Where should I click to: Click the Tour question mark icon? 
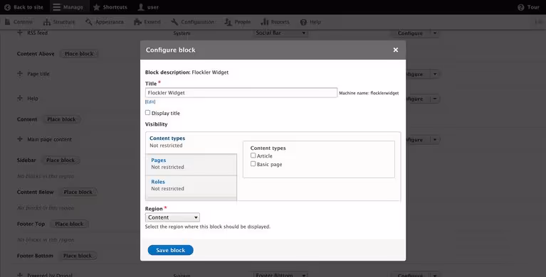tap(520, 7)
